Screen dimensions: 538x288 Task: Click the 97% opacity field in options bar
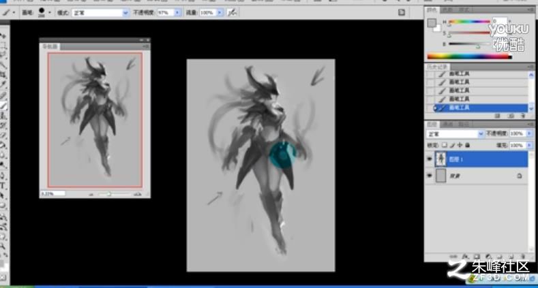166,13
